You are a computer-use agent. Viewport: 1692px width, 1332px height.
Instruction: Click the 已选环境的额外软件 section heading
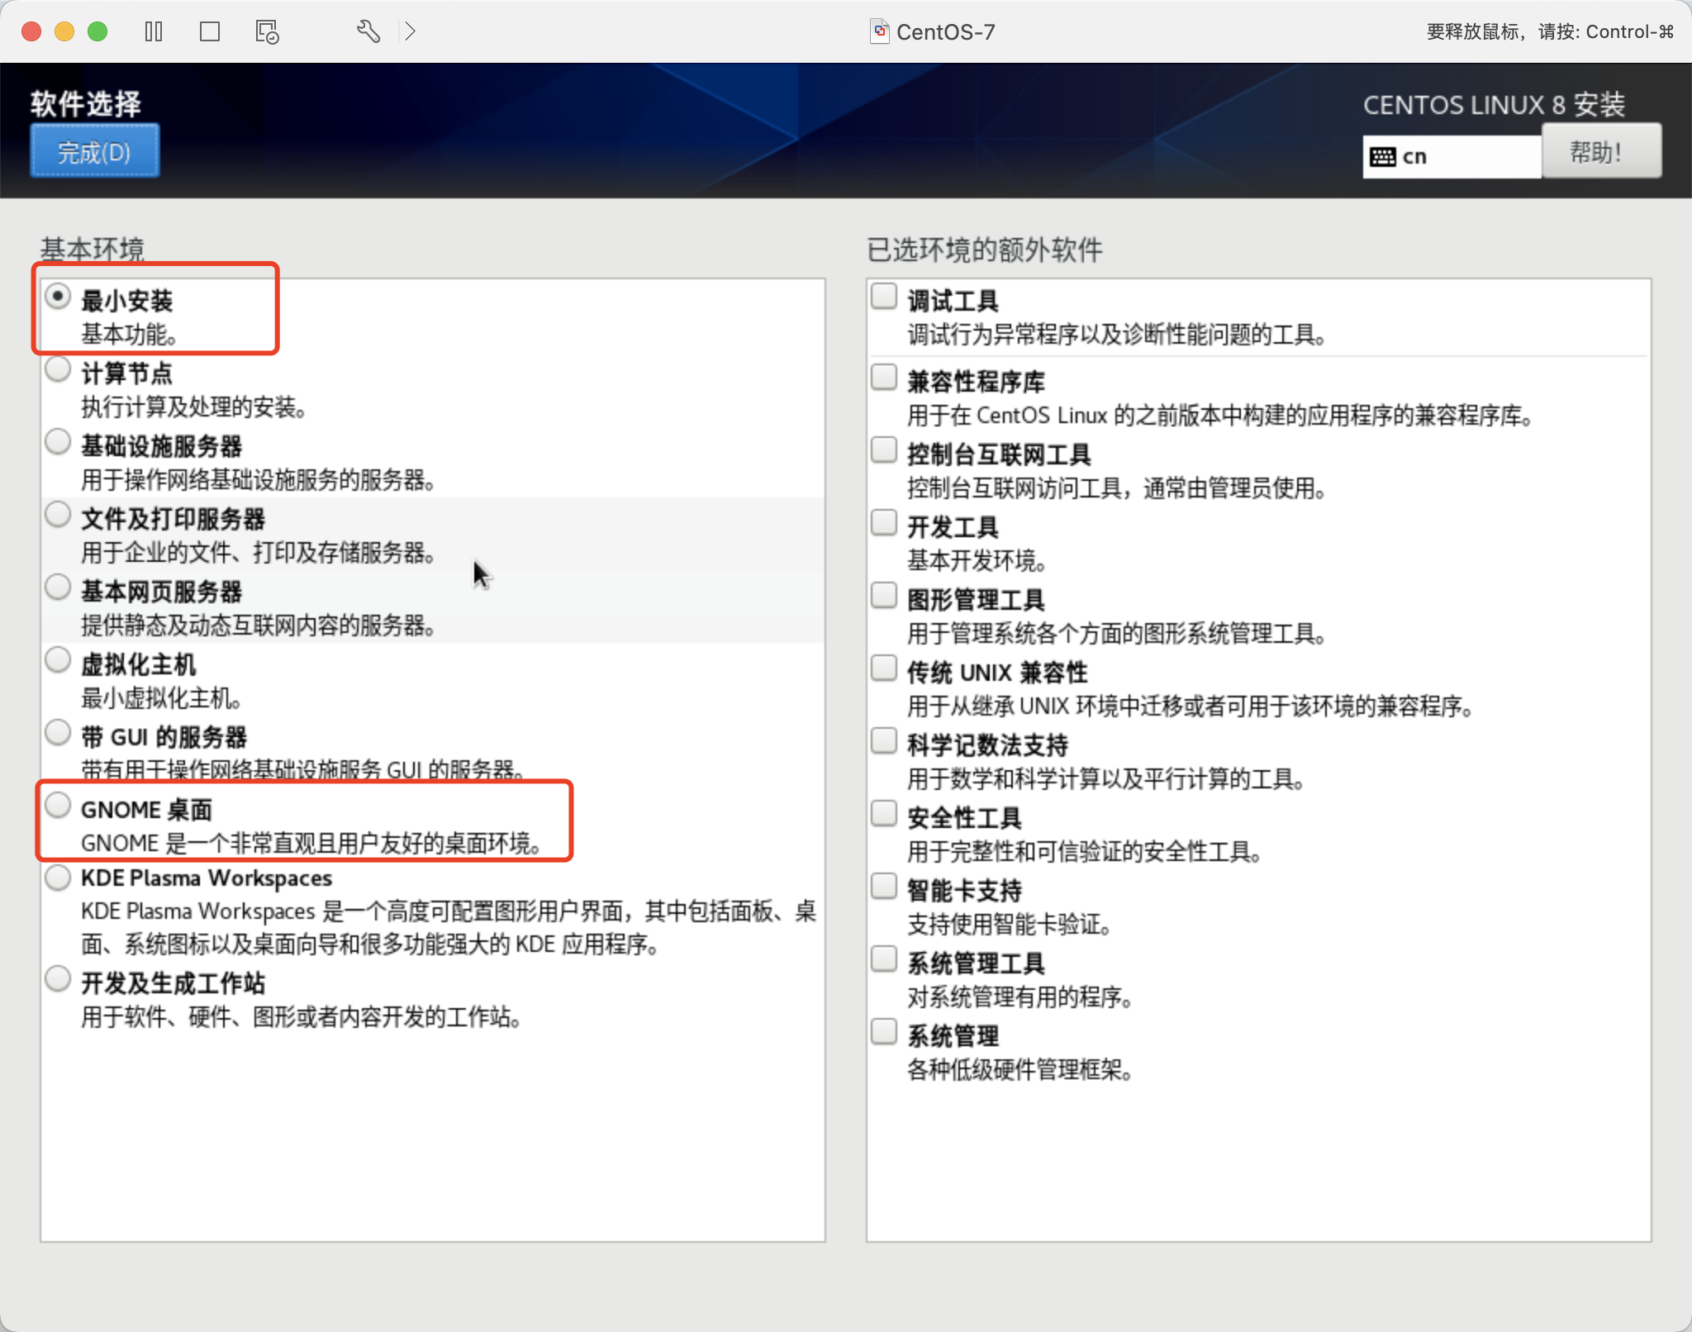[984, 250]
